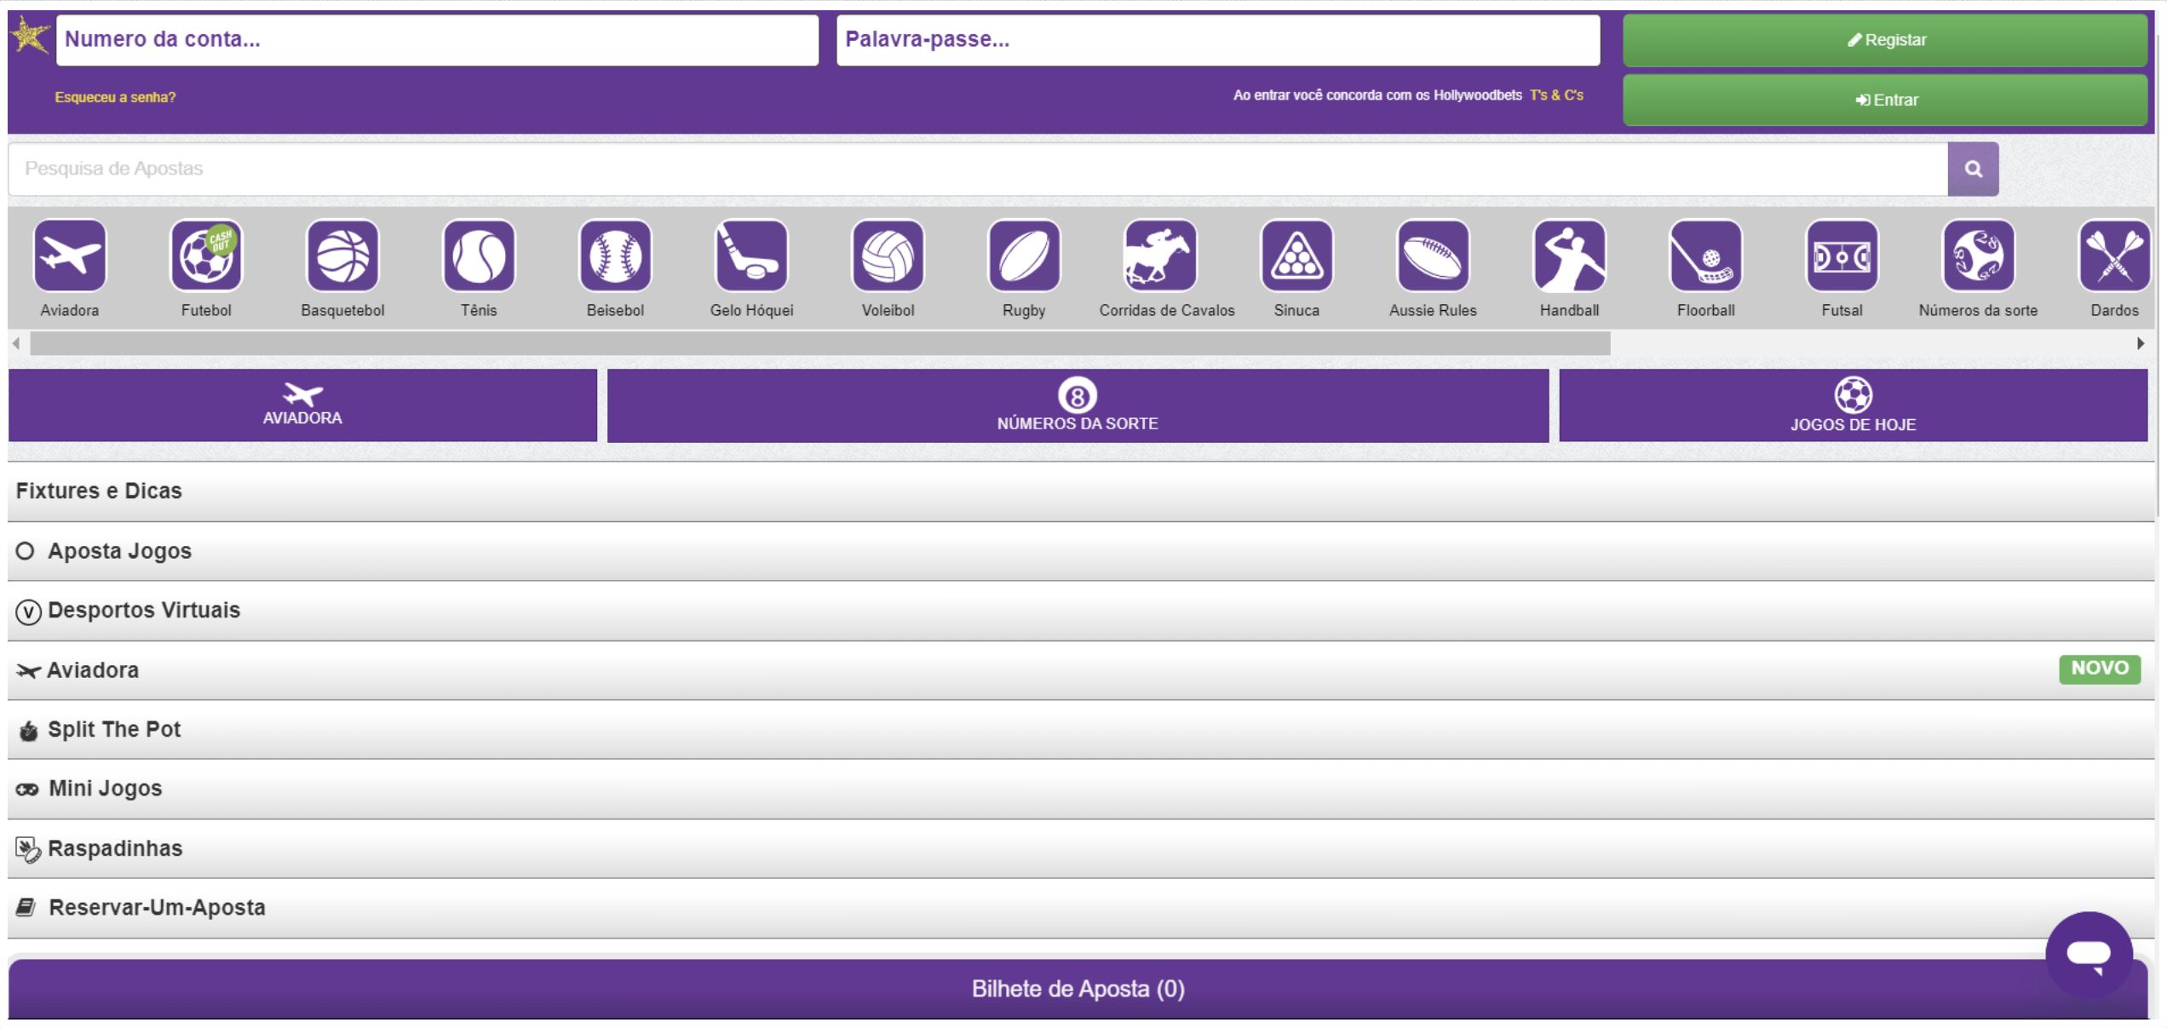2167x1028 pixels.
Task: Open the JOGOS DE HOJE banner tab
Action: (x=1853, y=405)
